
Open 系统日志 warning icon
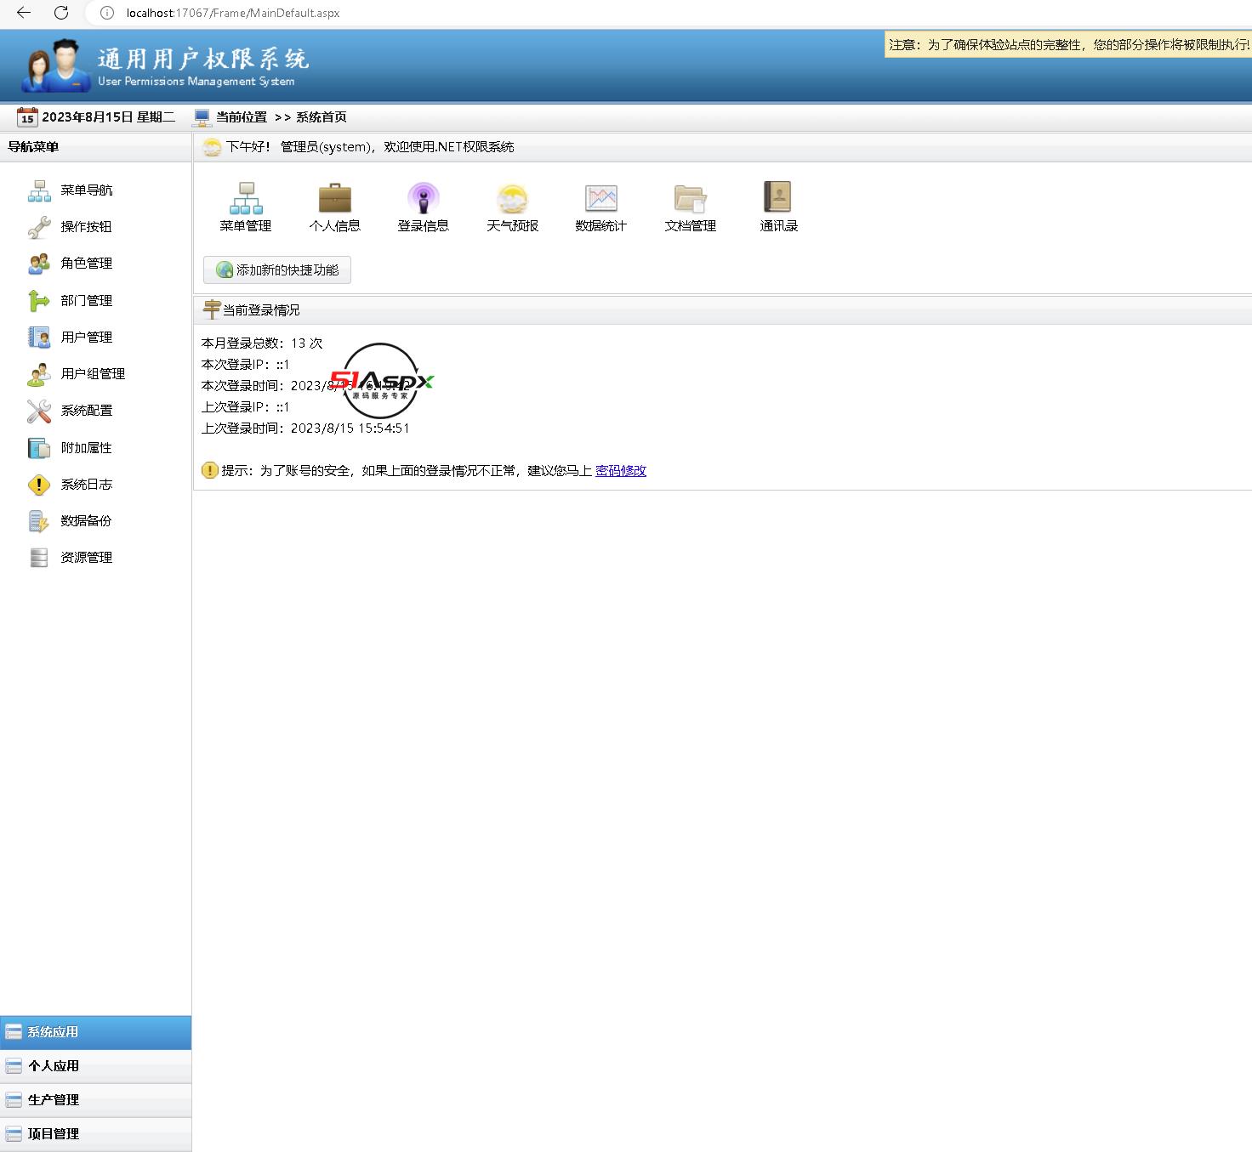click(39, 485)
